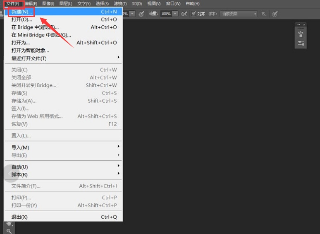Click the 流量 percentage input field
320x234 pixels.
166,14
